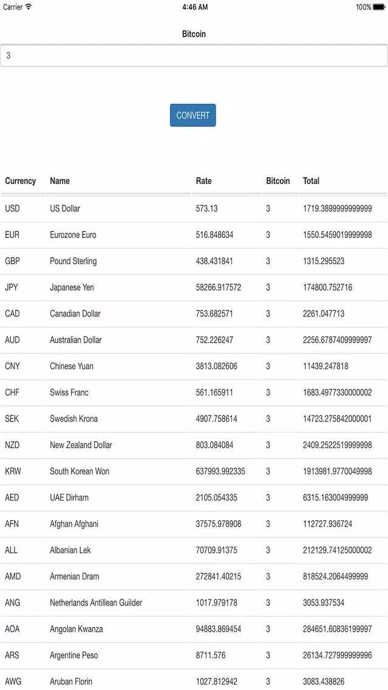Select the Total column header
This screenshot has height=690, width=388.
311,181
